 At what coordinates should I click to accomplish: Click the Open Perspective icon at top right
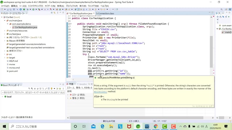coord(226,9)
